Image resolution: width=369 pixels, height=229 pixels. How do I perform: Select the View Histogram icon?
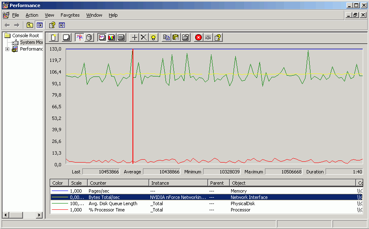pos(112,38)
